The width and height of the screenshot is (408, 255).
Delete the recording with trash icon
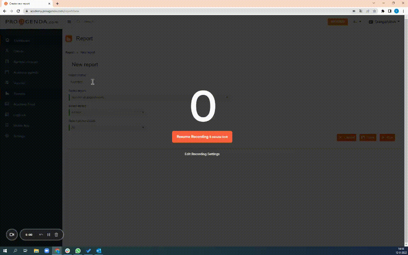click(56, 234)
